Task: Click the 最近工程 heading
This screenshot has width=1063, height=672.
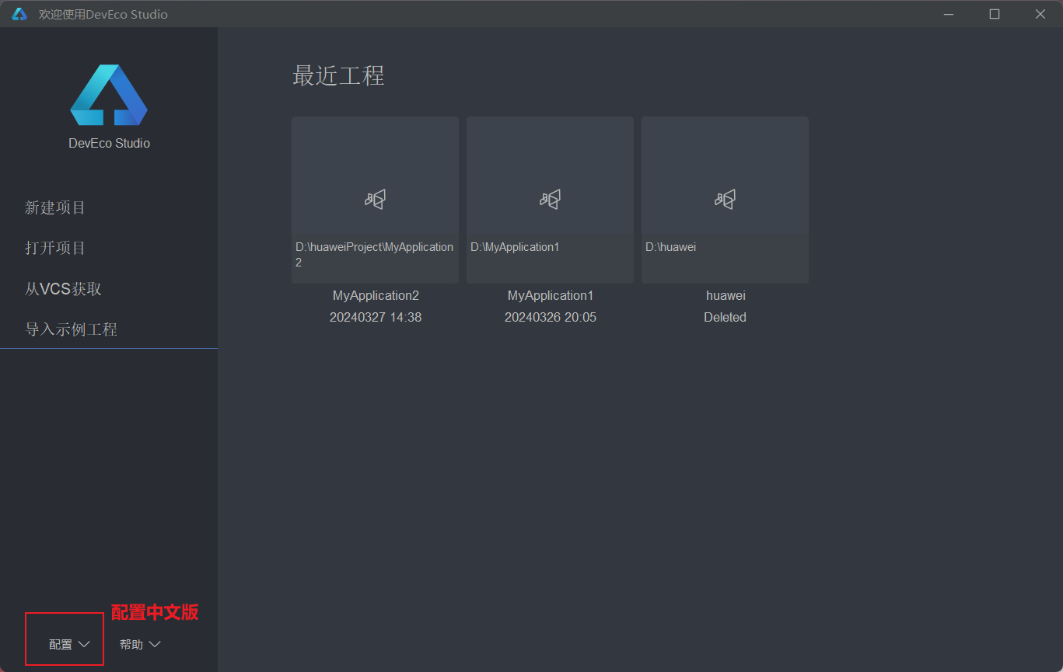Action: click(338, 75)
